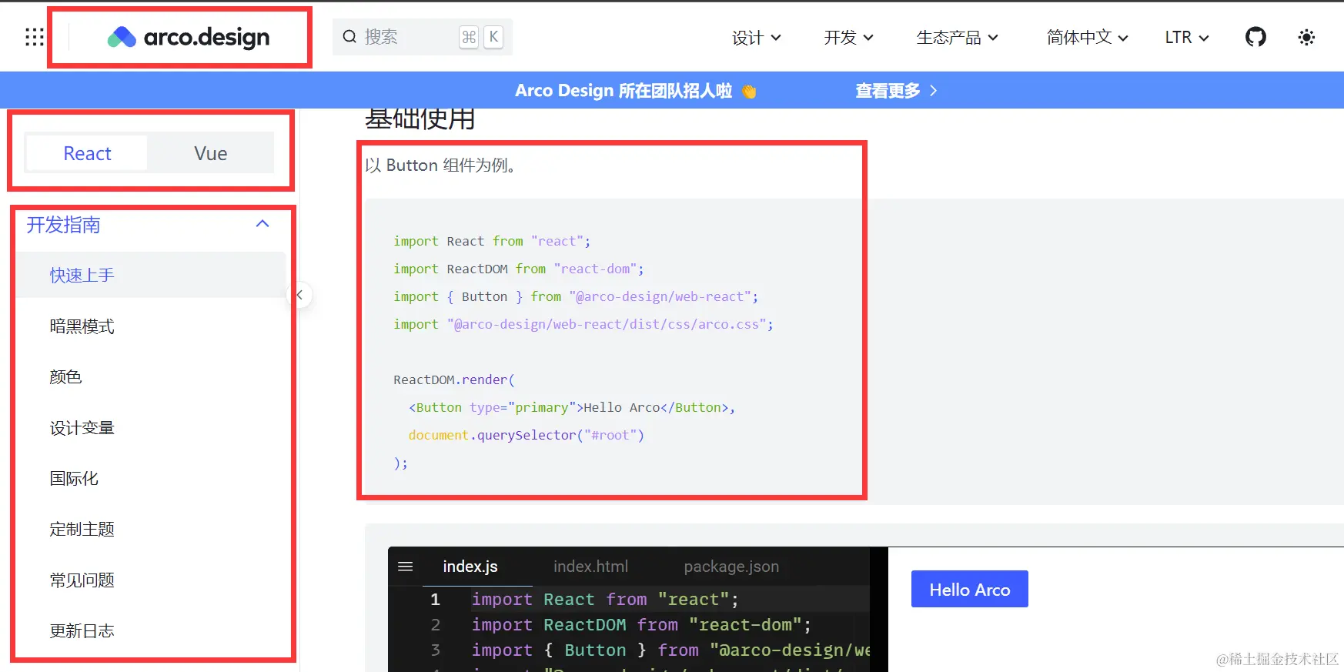Collapse the sidebar with the arrow handle
Screen dimensions: 1344x672
[x=299, y=295]
